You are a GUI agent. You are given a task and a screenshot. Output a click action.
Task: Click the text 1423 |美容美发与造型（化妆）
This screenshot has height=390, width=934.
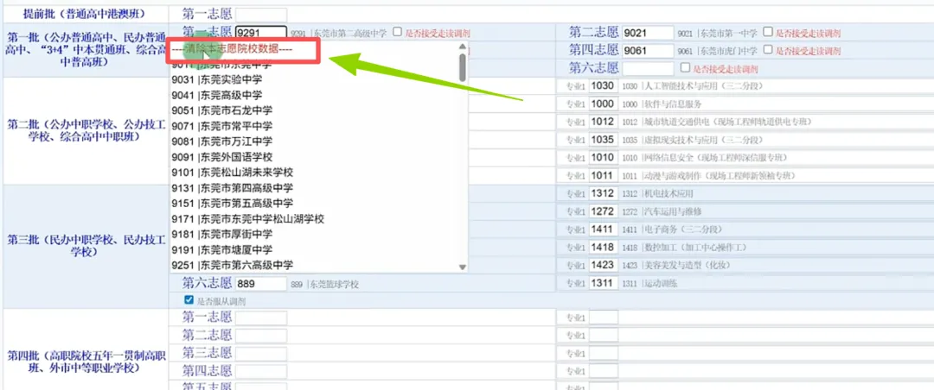pyautogui.click(x=676, y=265)
